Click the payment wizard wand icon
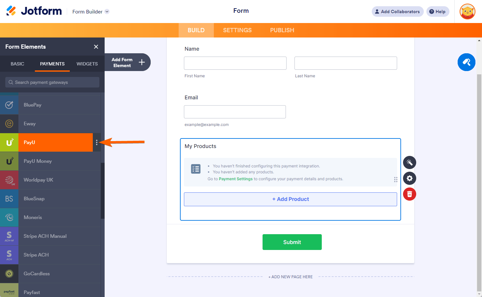Screen dimensions: 482x297 click(410, 162)
